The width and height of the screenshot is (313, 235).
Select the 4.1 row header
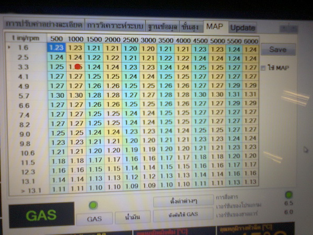click(x=23, y=77)
